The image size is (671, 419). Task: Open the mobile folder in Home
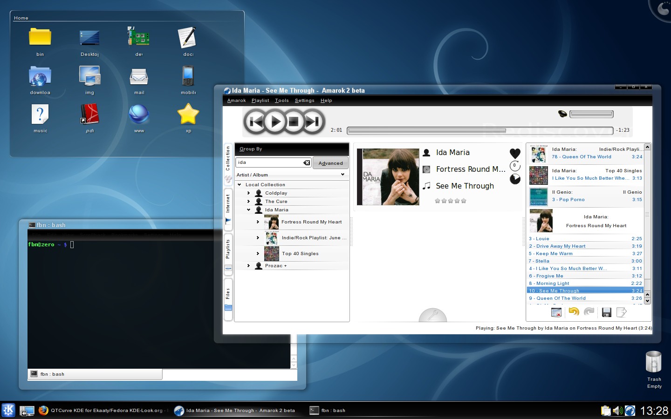(x=188, y=80)
